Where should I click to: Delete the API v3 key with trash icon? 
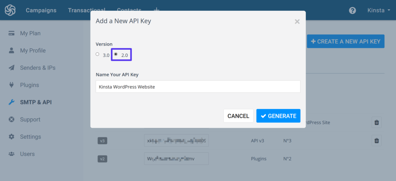click(x=377, y=140)
